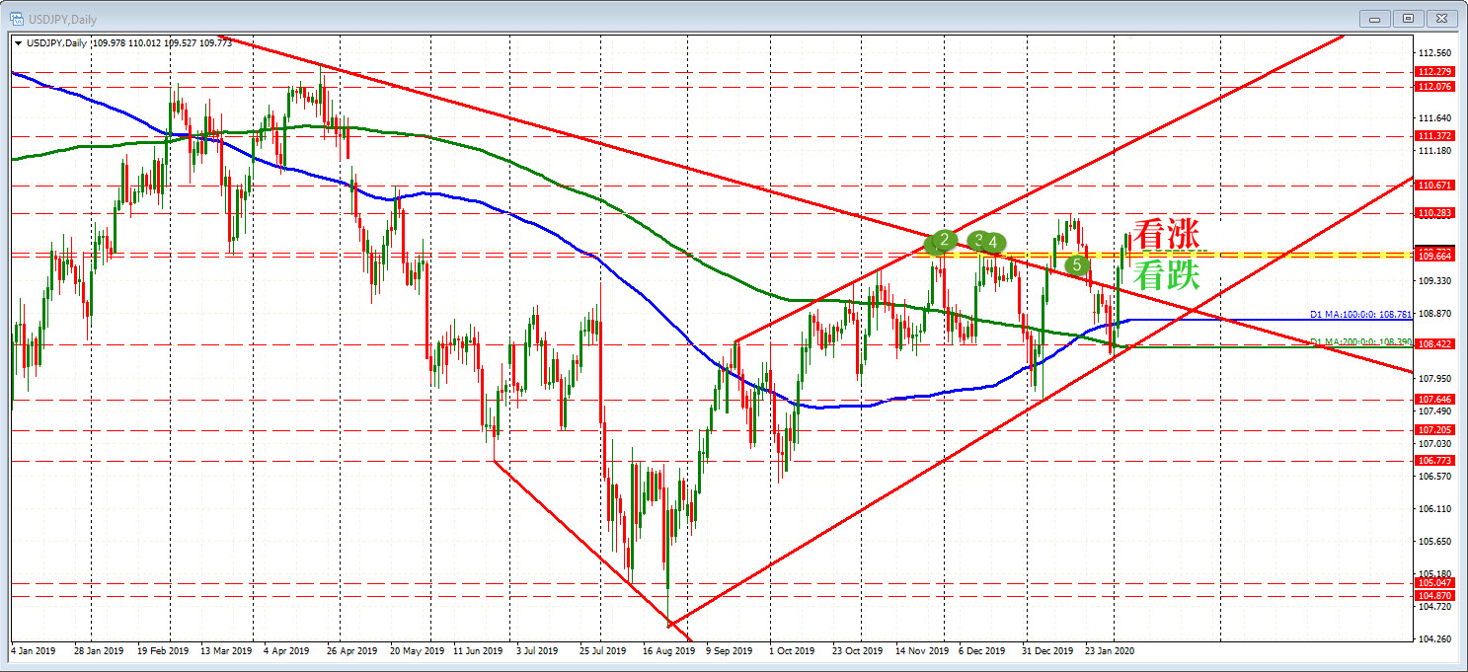This screenshot has width=1468, height=672.
Task: Click the USDJPY,Daily window title text
Action: (x=63, y=20)
